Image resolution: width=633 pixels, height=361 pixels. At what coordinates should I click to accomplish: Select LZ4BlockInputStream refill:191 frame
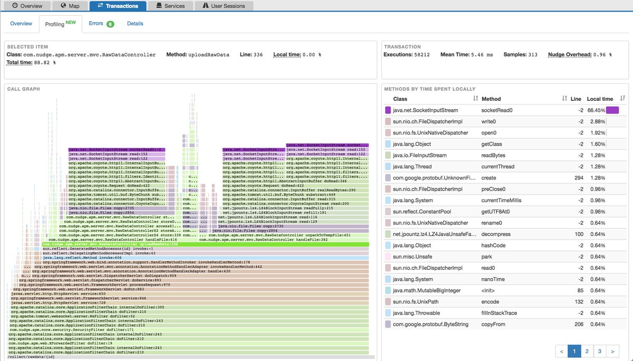pyautogui.click(x=295, y=213)
